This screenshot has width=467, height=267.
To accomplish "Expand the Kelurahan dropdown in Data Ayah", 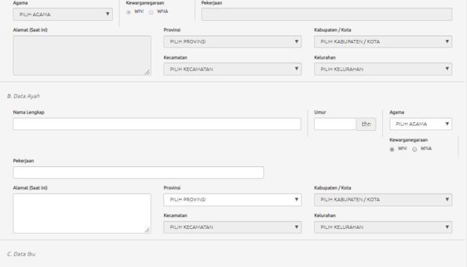I will (383, 228).
